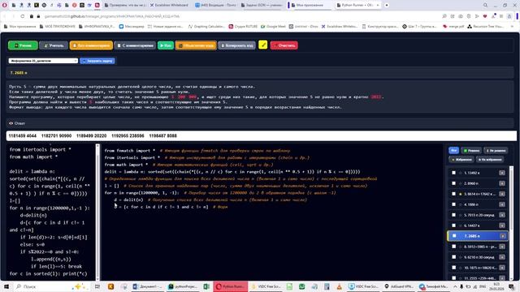520x292 pixels.
Task: Click the browser address bar URL
Action: click(112, 16)
